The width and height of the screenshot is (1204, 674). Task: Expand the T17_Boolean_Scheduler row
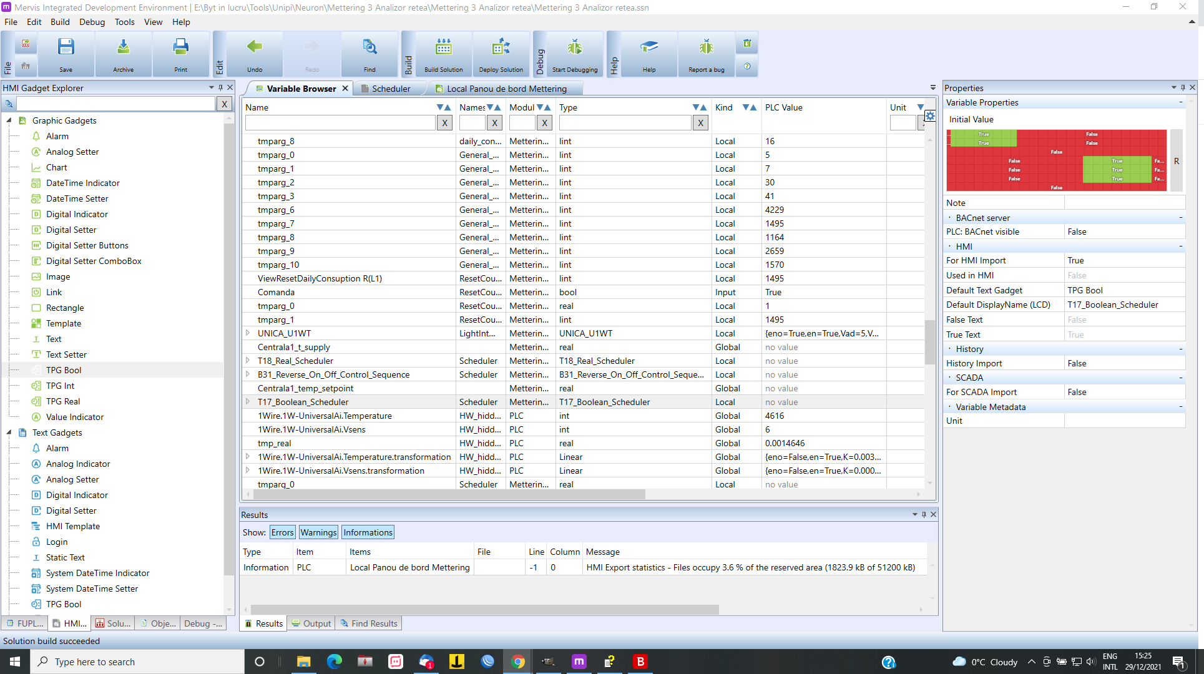coord(248,402)
